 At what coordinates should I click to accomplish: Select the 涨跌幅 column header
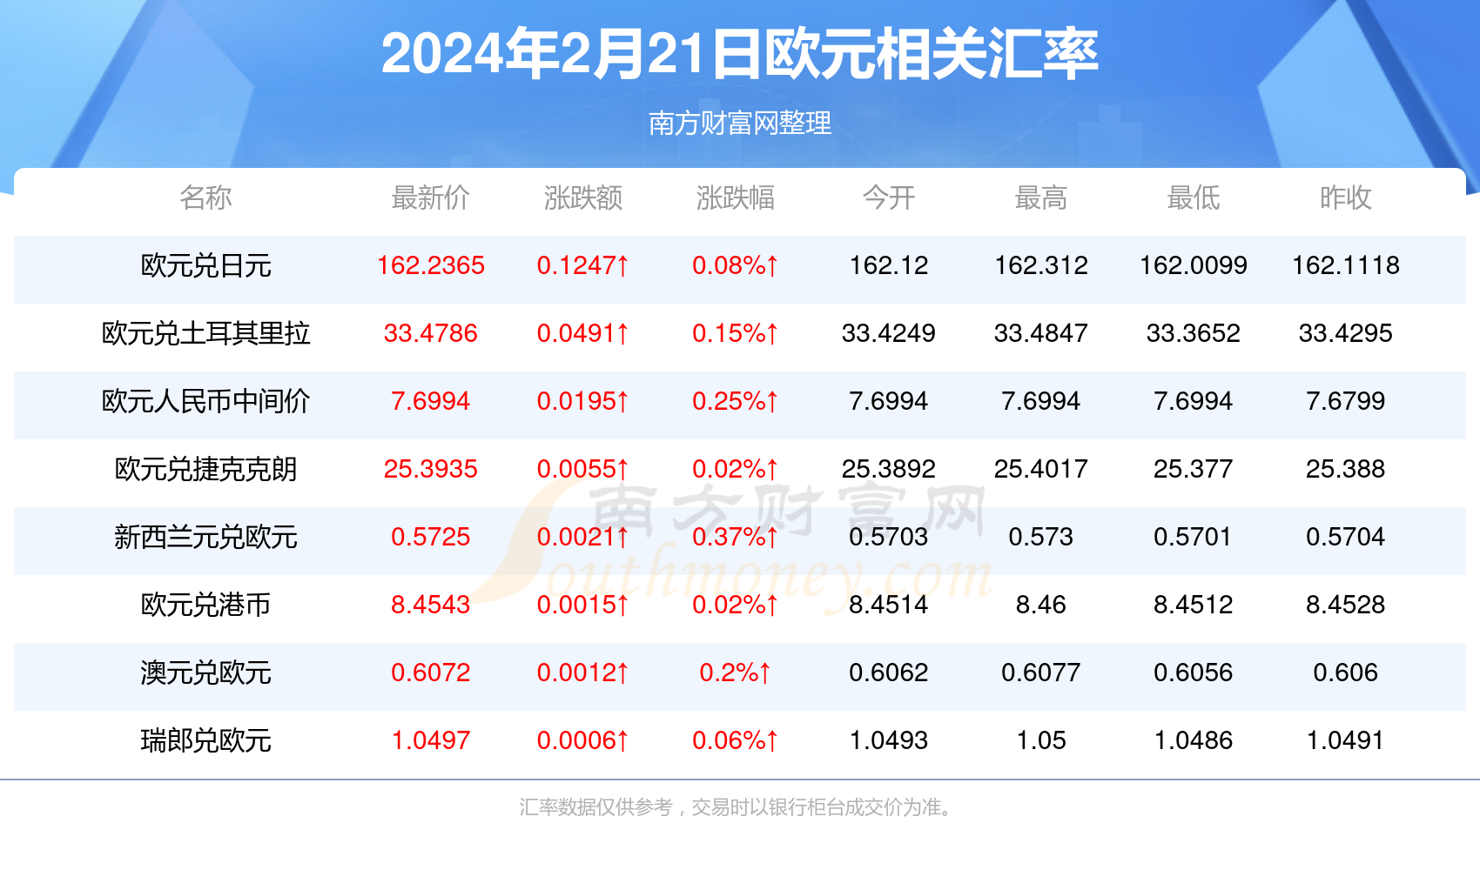click(x=736, y=197)
